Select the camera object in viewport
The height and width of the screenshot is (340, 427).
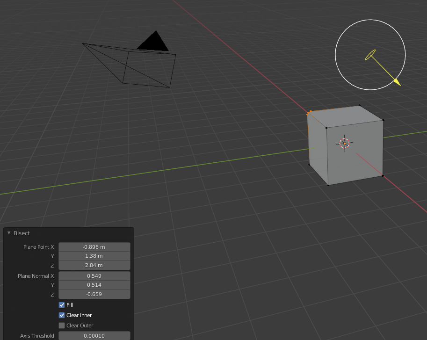tap(130, 59)
